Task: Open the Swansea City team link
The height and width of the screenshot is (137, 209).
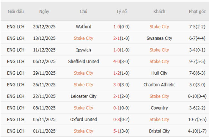Action: (x=159, y=38)
